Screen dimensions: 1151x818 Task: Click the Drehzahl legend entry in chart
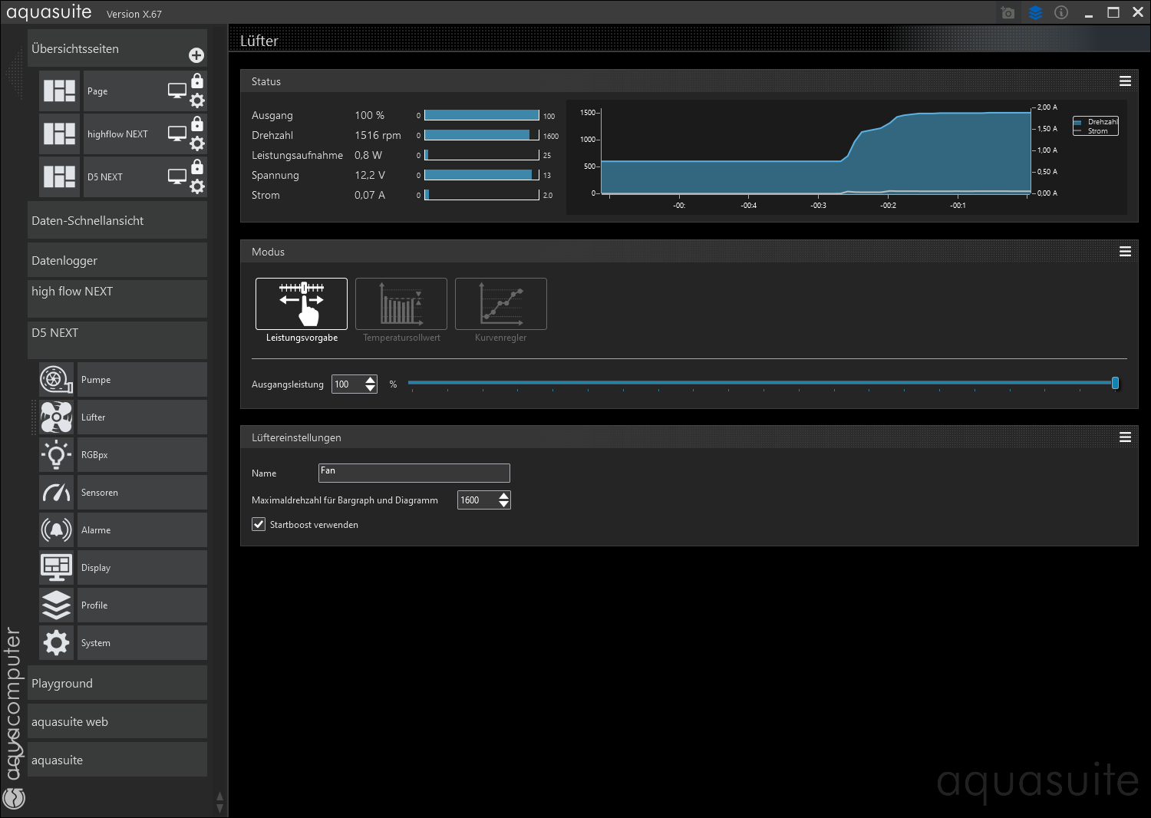[1096, 122]
